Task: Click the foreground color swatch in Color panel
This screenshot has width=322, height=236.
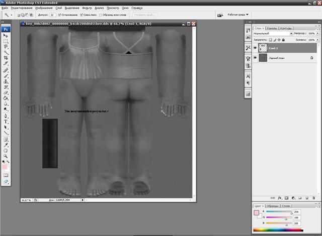Action: point(257,212)
